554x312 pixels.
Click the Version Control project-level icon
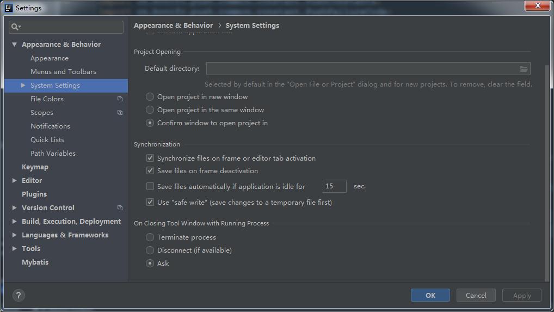120,208
